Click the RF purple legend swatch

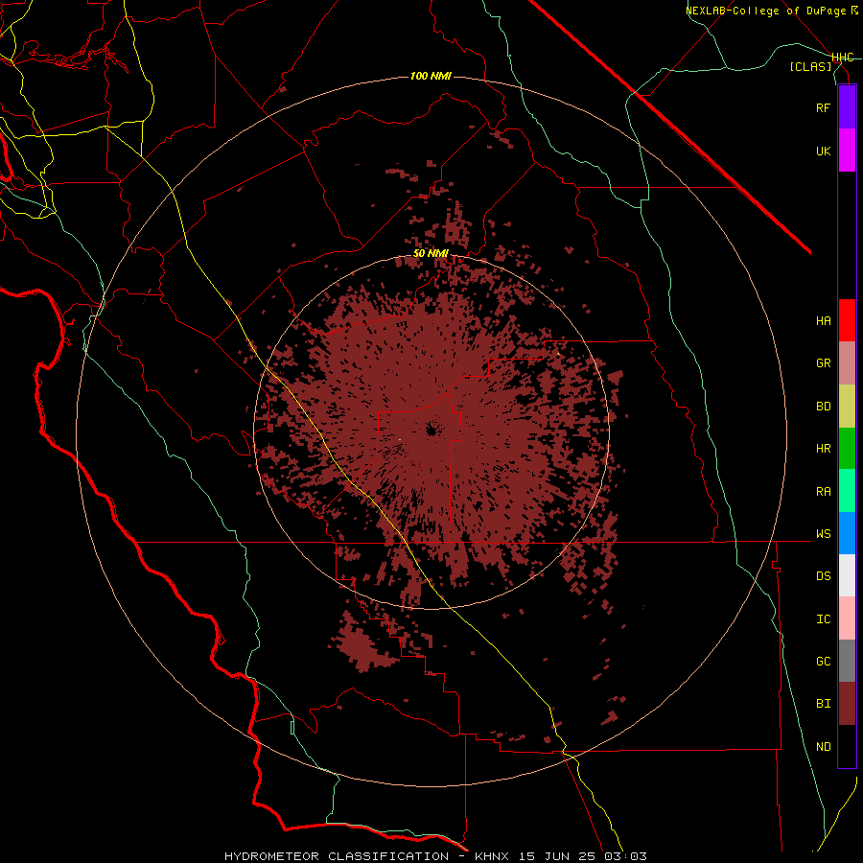pyautogui.click(x=847, y=107)
